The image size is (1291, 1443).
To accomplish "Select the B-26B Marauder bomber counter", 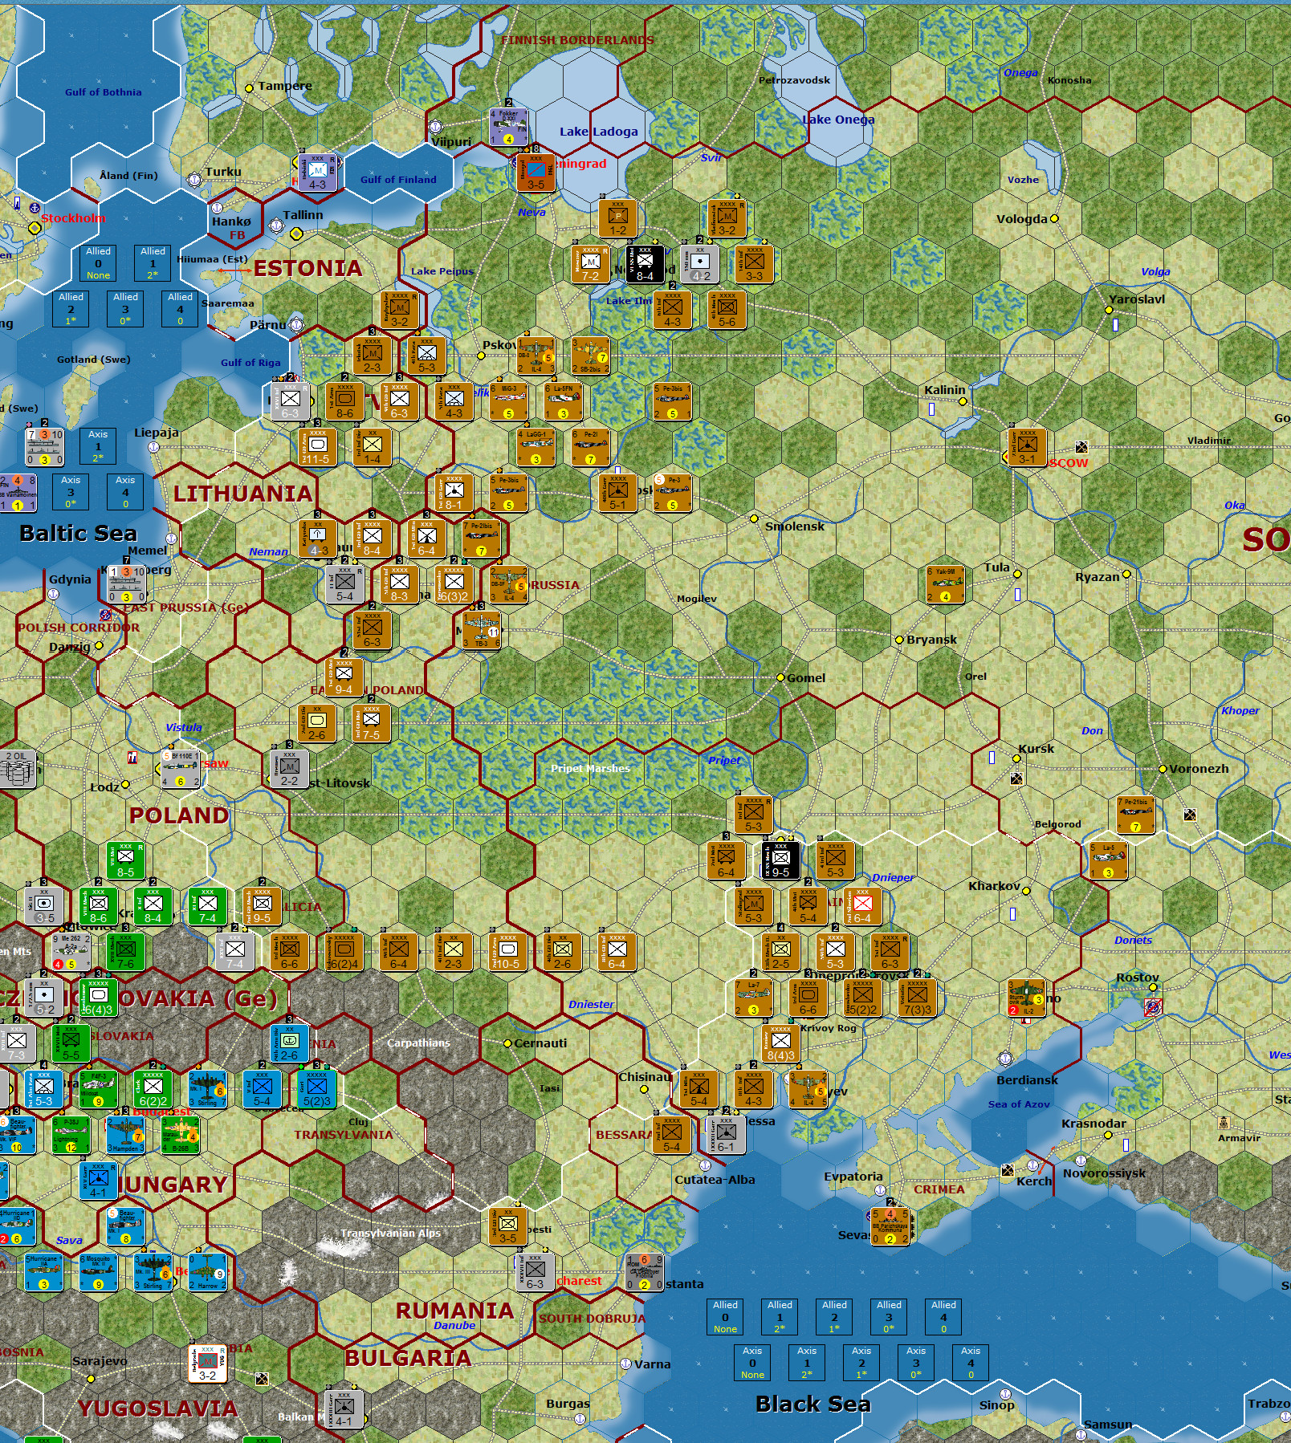I will pyautogui.click(x=181, y=1135).
